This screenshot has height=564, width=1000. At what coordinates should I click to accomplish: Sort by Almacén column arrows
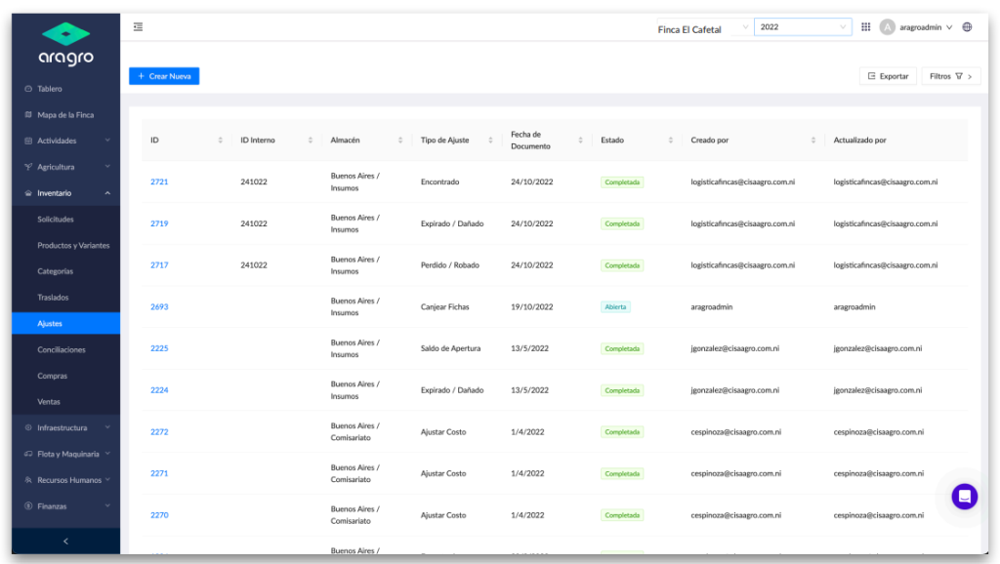tap(400, 141)
